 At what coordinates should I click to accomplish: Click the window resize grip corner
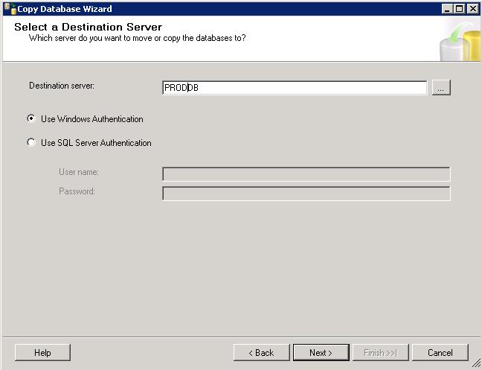(476, 364)
